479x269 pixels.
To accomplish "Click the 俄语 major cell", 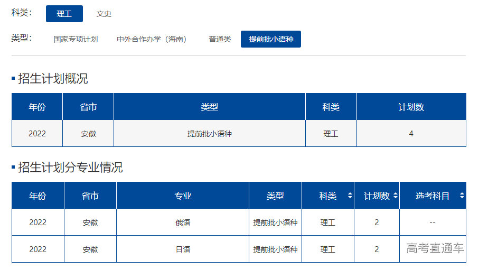I will 183,222.
